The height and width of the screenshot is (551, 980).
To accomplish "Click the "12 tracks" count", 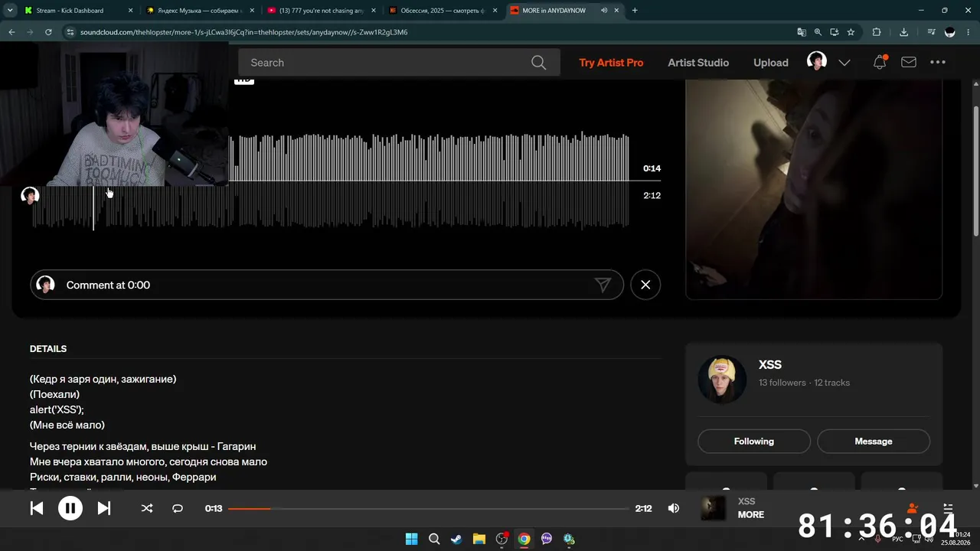I will tap(832, 383).
